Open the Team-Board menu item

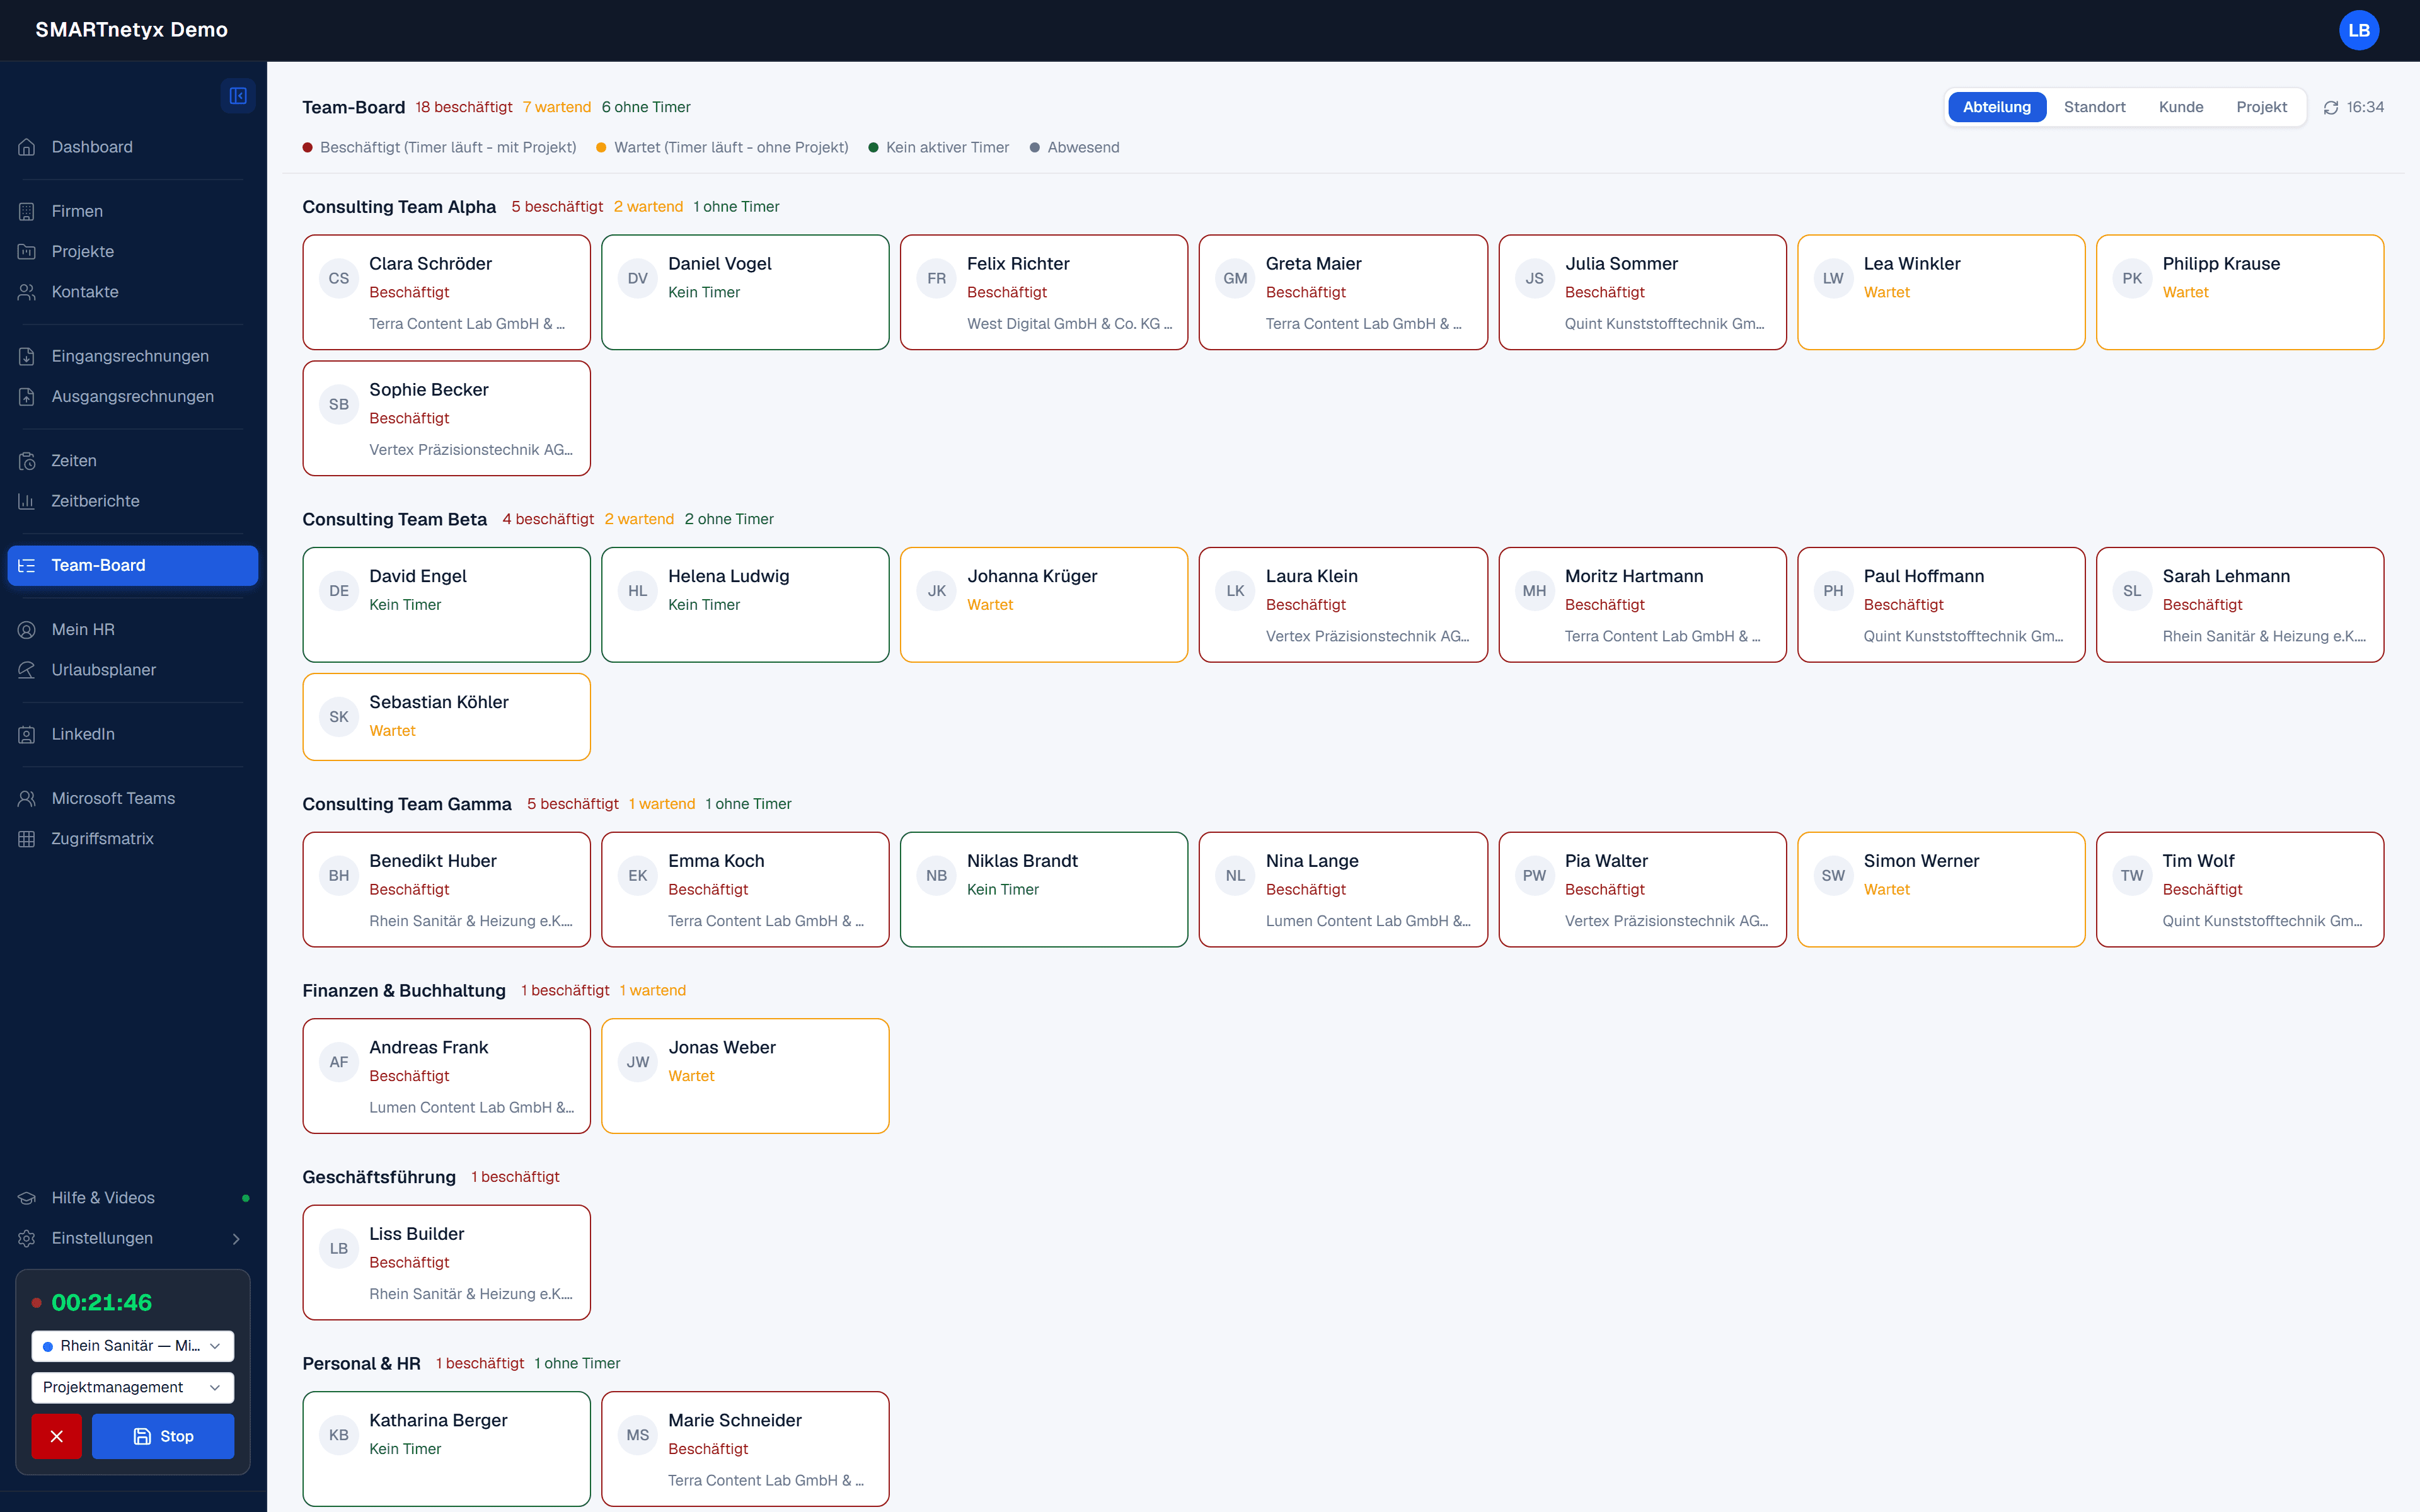[133, 565]
